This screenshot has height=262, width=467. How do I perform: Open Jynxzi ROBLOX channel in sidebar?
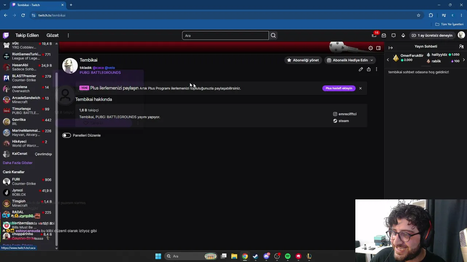tap(28, 192)
